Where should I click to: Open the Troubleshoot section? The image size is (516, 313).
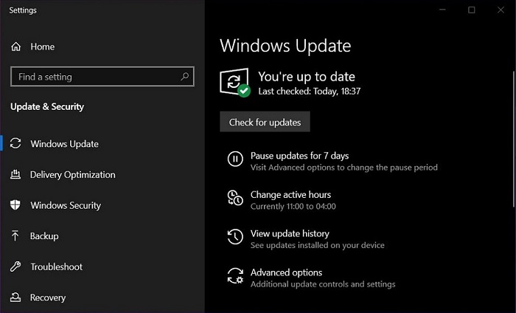click(57, 266)
